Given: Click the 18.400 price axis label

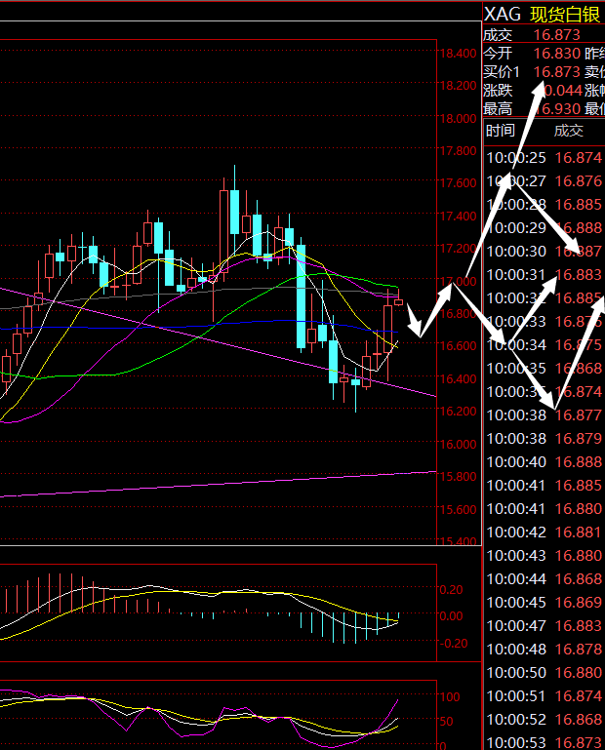Looking at the screenshot, I should click(x=458, y=53).
